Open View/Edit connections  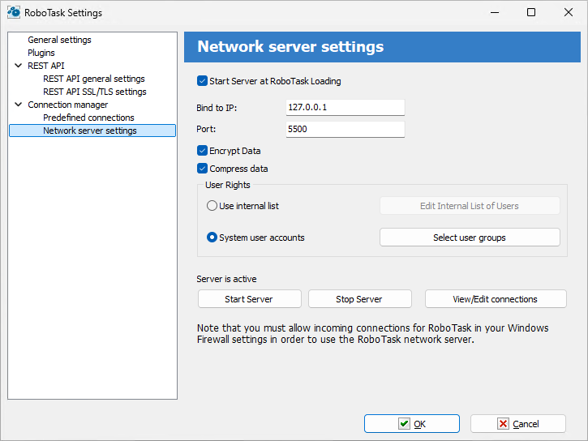[x=496, y=299]
